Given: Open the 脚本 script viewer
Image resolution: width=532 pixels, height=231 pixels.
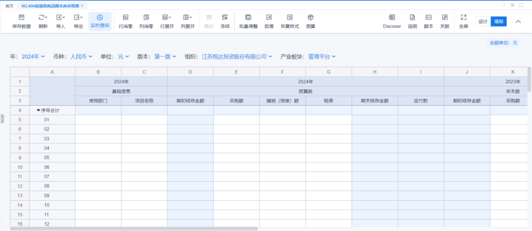Looking at the screenshot, I should coord(428,18).
